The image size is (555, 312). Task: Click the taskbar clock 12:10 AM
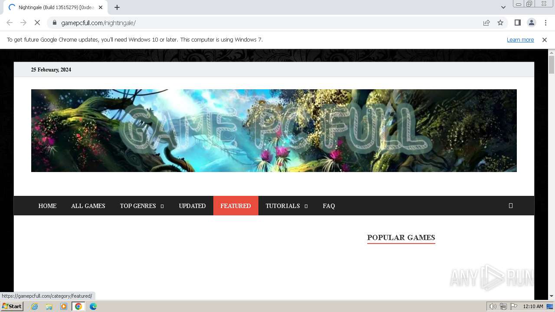click(x=533, y=306)
